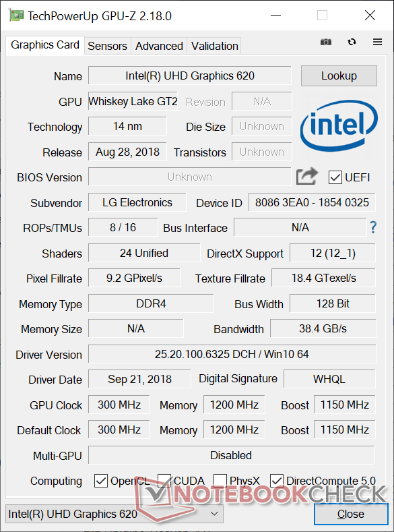Open the Intel UHD Graphics 620 dropdown
The height and width of the screenshot is (532, 394).
[x=114, y=514]
